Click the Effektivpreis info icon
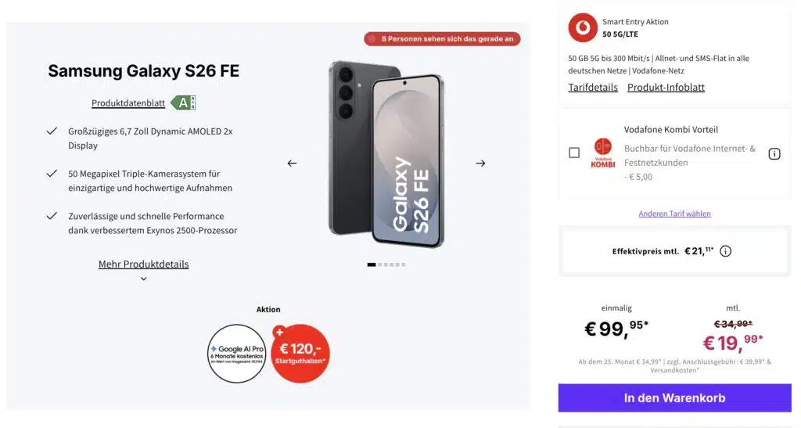 point(725,250)
